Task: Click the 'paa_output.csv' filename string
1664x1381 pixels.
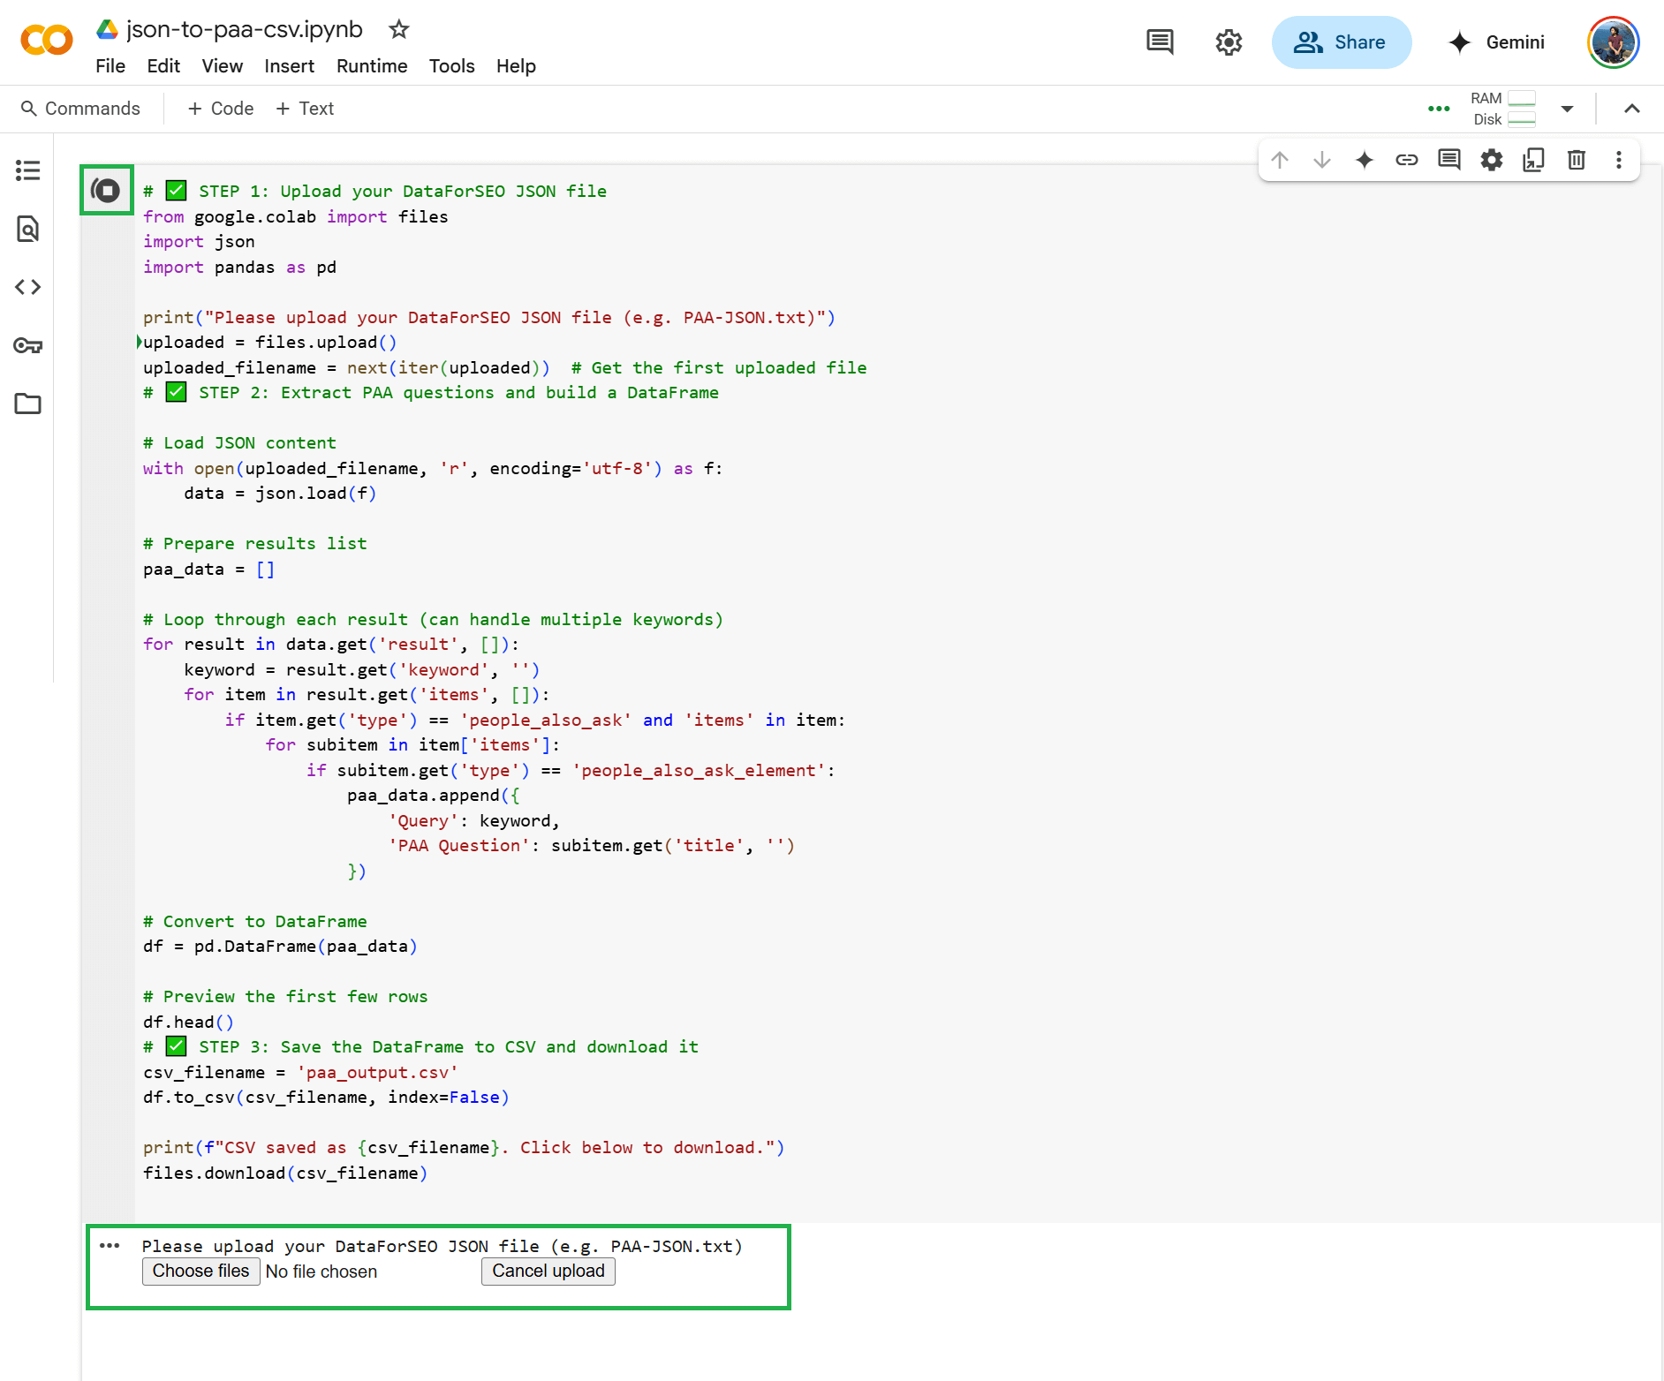Action: tap(378, 1073)
